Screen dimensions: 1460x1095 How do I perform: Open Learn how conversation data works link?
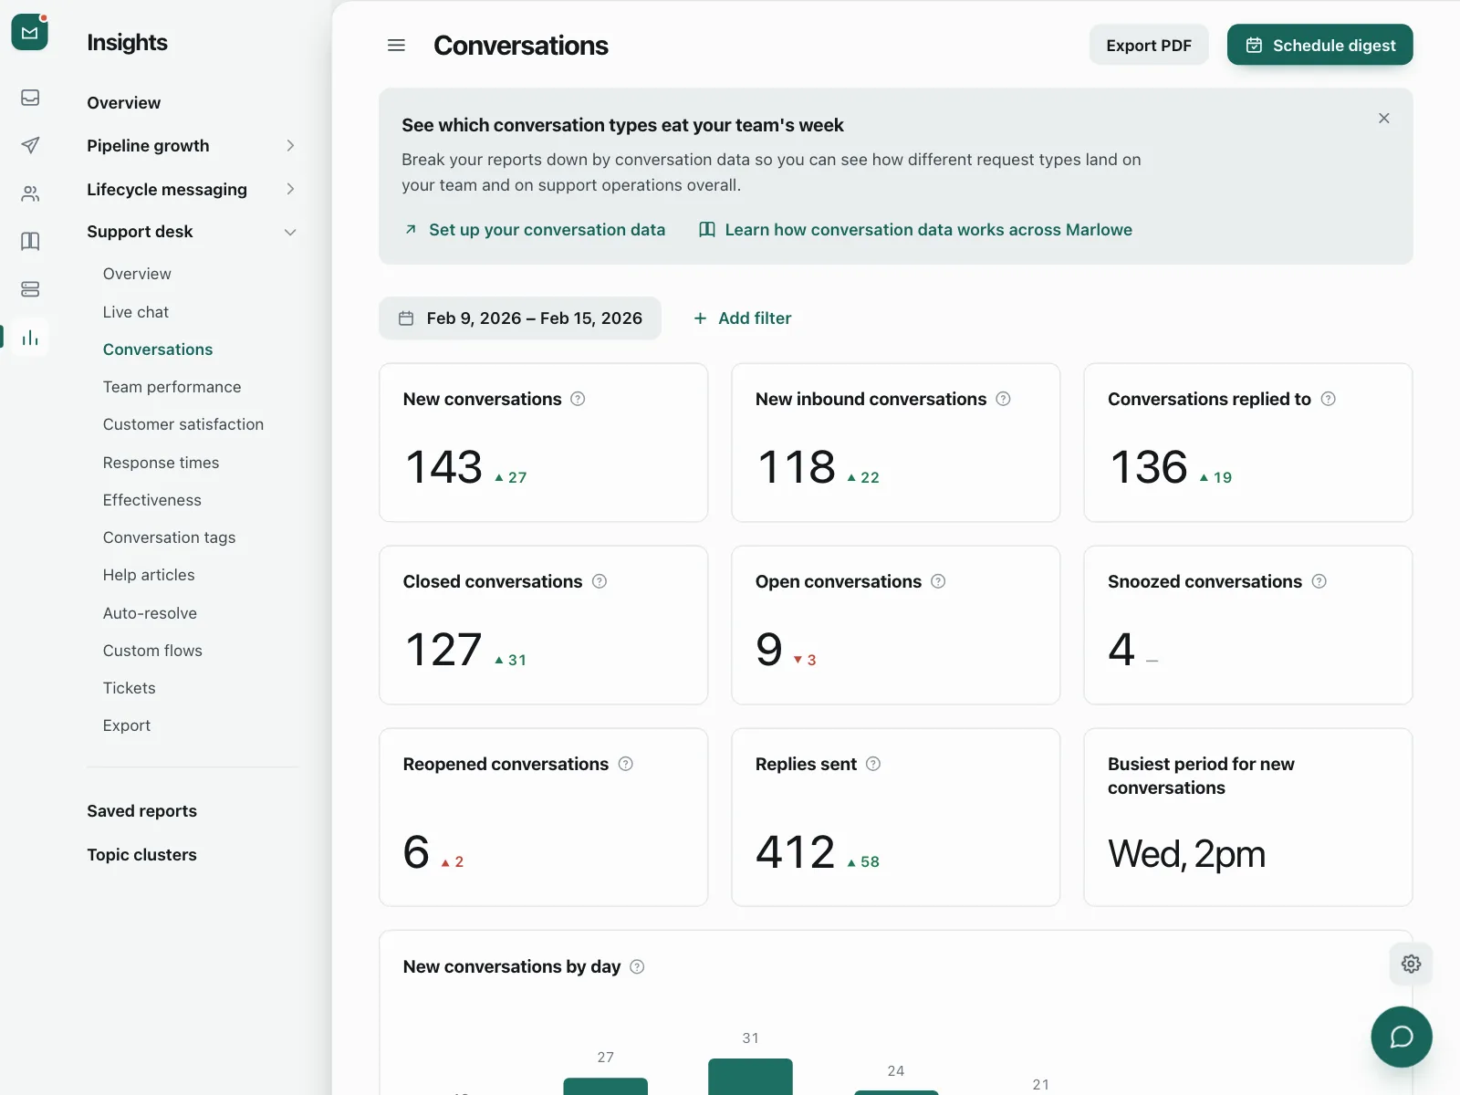pyautogui.click(x=915, y=230)
